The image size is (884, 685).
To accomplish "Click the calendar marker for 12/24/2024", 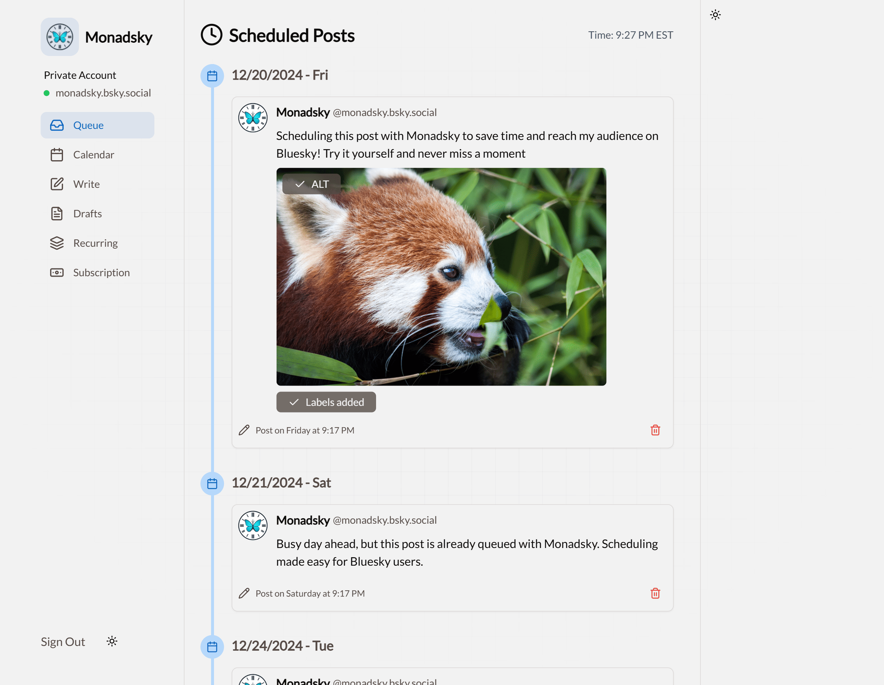I will 212,647.
